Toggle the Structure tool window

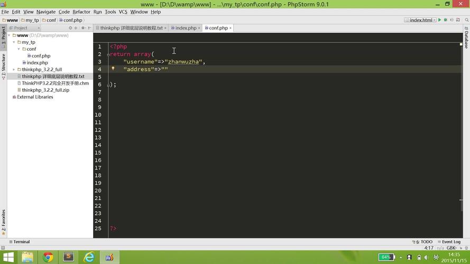point(3,66)
